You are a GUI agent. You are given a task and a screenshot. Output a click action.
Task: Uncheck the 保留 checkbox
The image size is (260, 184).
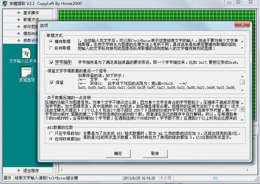point(51,83)
